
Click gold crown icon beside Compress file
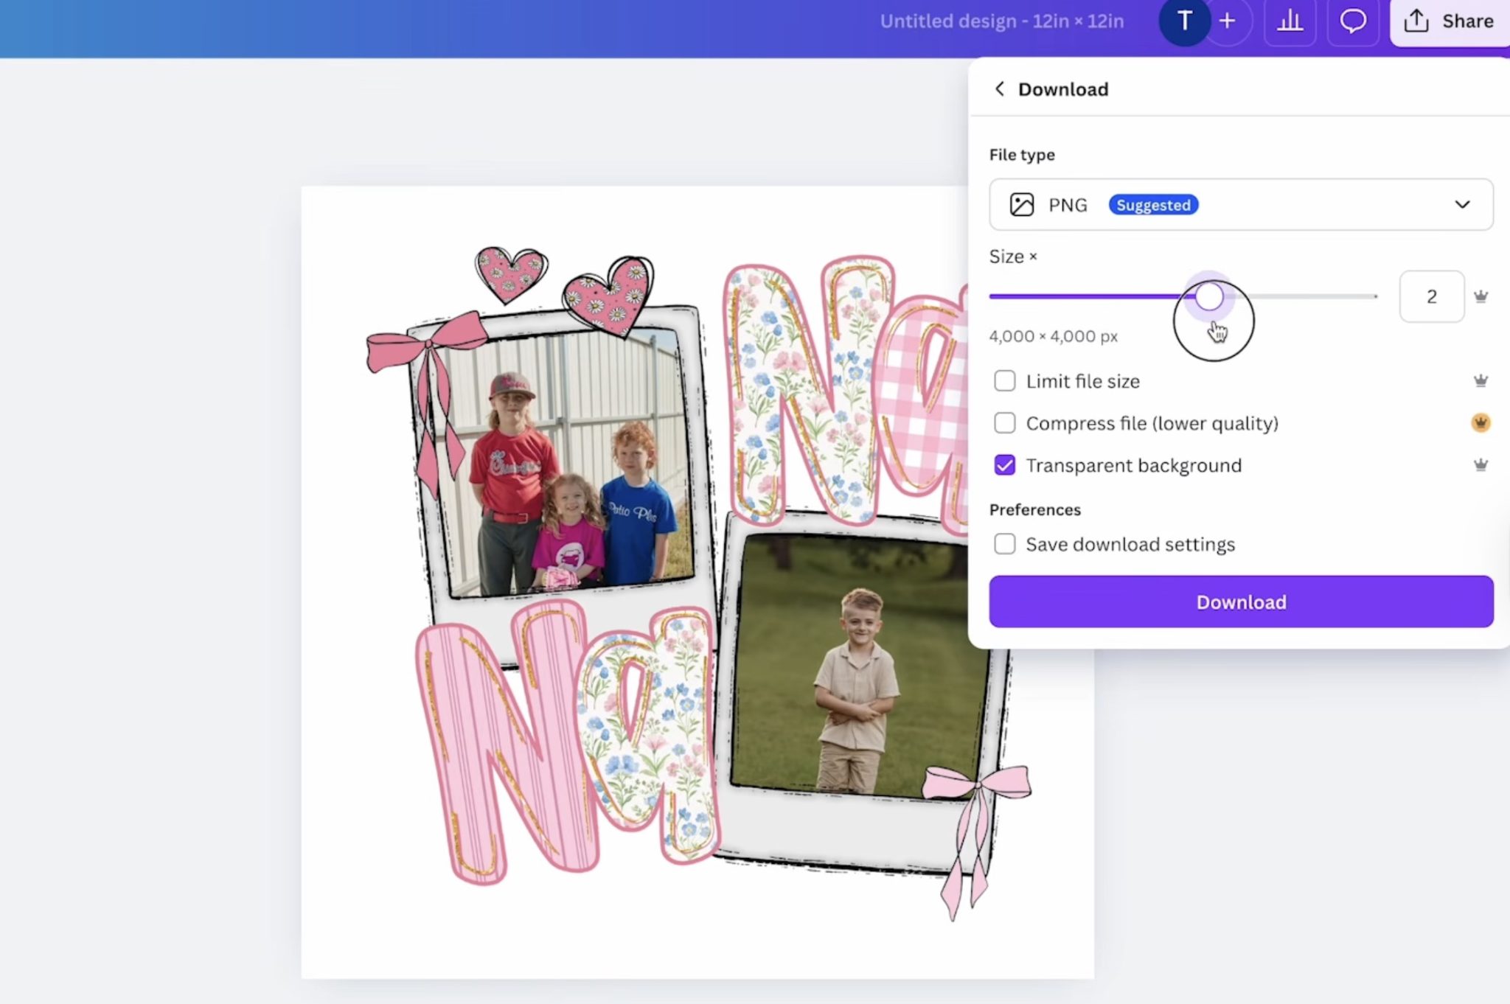pos(1480,423)
